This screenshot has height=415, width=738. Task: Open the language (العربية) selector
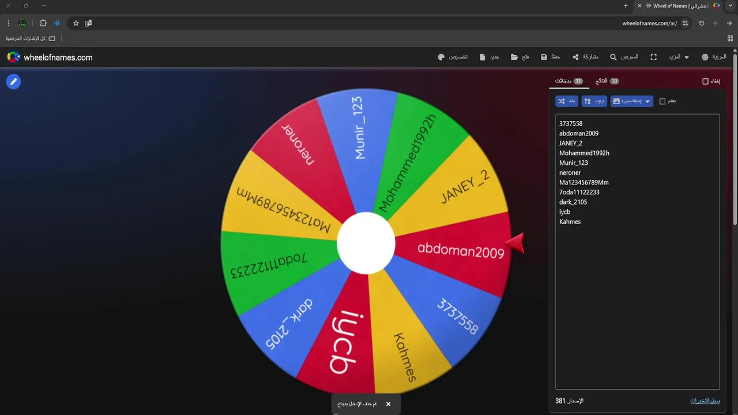[714, 58]
